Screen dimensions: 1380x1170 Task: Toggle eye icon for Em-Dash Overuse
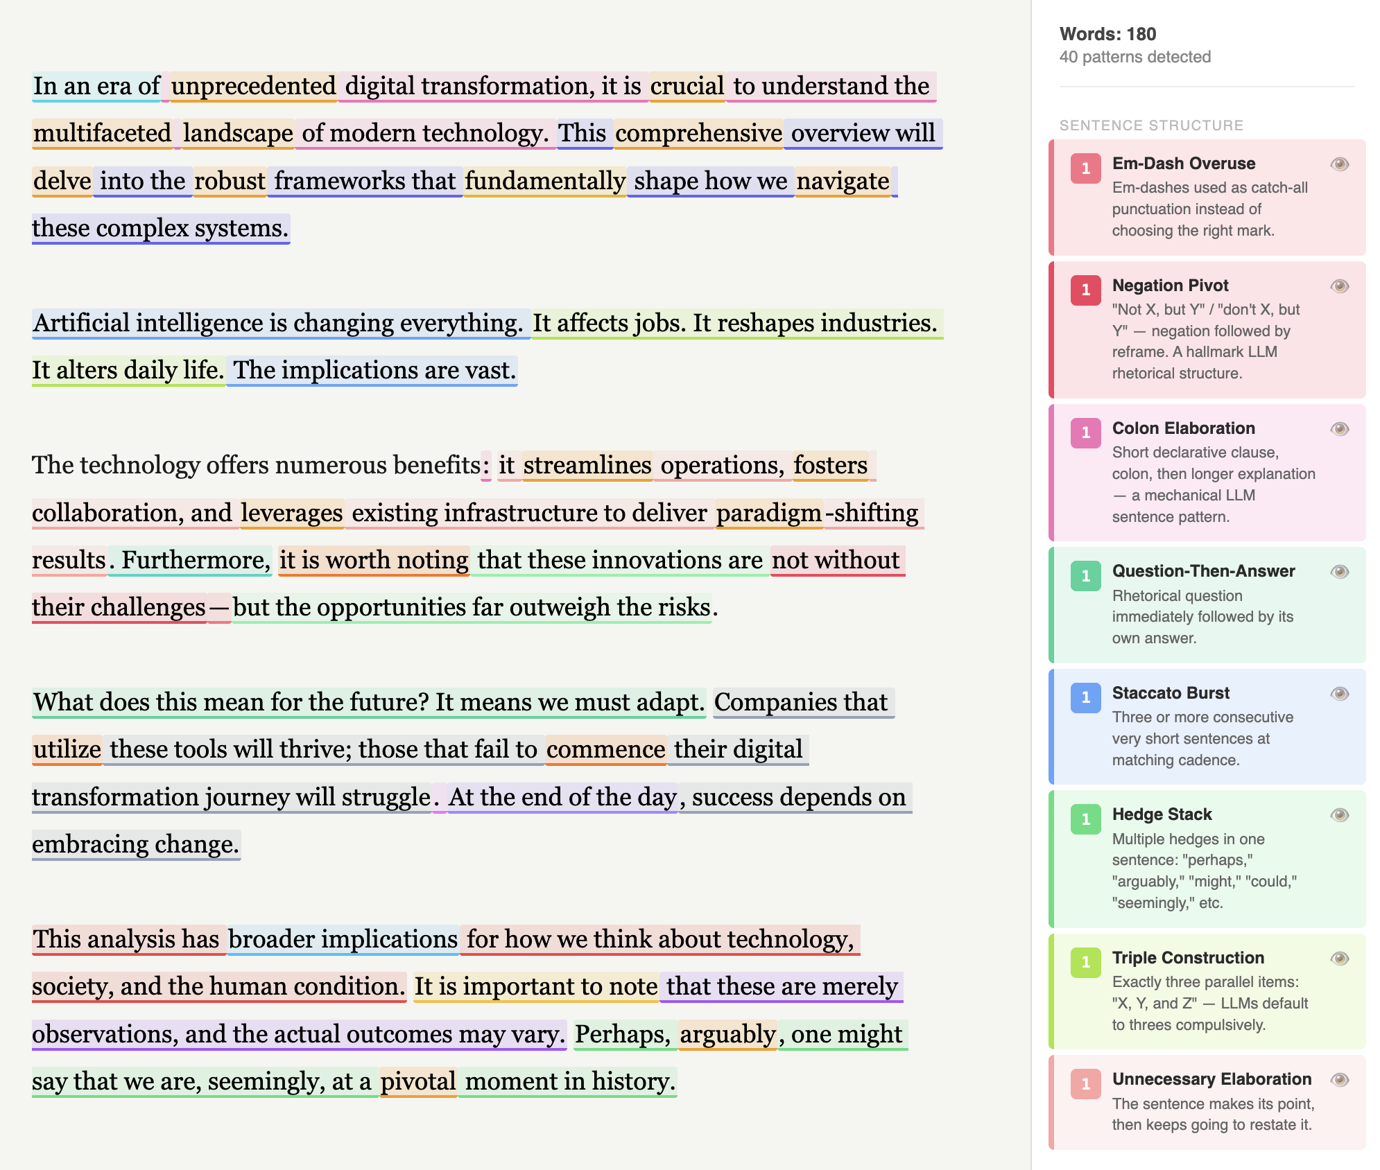[x=1339, y=164]
